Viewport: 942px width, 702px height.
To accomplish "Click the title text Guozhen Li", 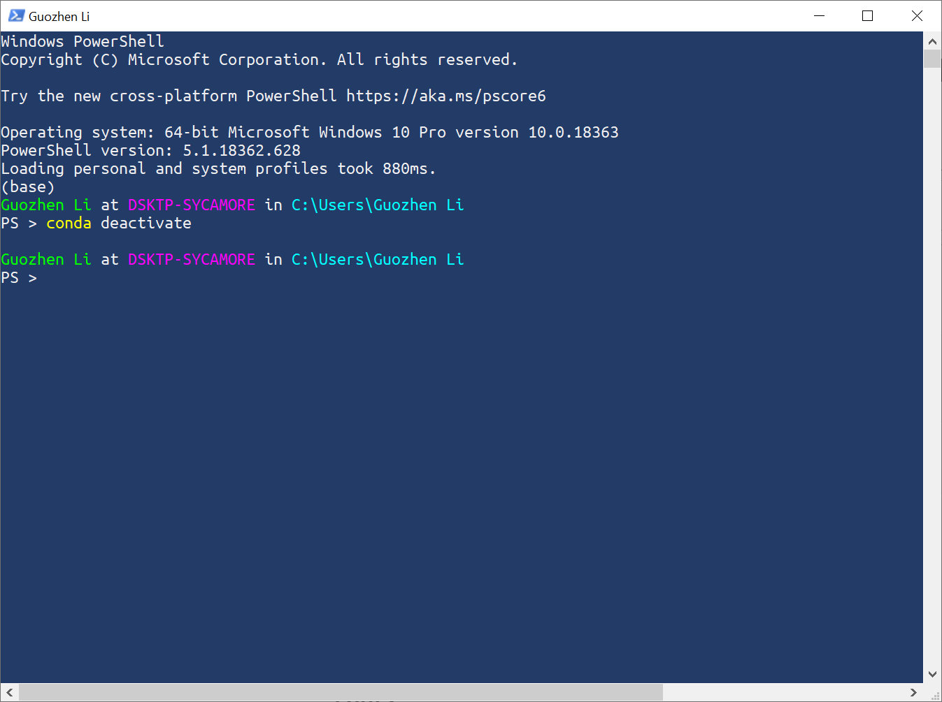I will pyautogui.click(x=59, y=15).
